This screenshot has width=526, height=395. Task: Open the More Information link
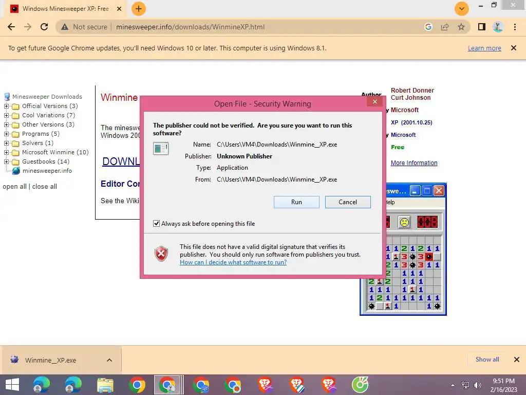414,163
